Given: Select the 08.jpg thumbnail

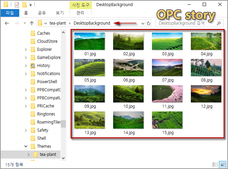Looking at the screenshot, I should click(x=206, y=68).
